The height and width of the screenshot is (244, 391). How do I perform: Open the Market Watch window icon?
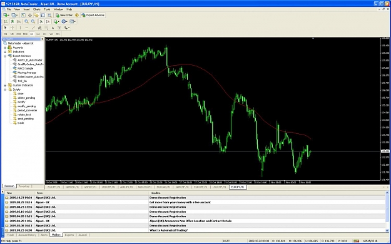click(x=23, y=15)
